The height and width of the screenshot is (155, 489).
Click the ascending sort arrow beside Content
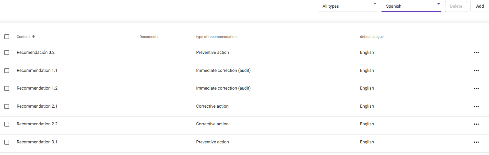click(x=33, y=37)
